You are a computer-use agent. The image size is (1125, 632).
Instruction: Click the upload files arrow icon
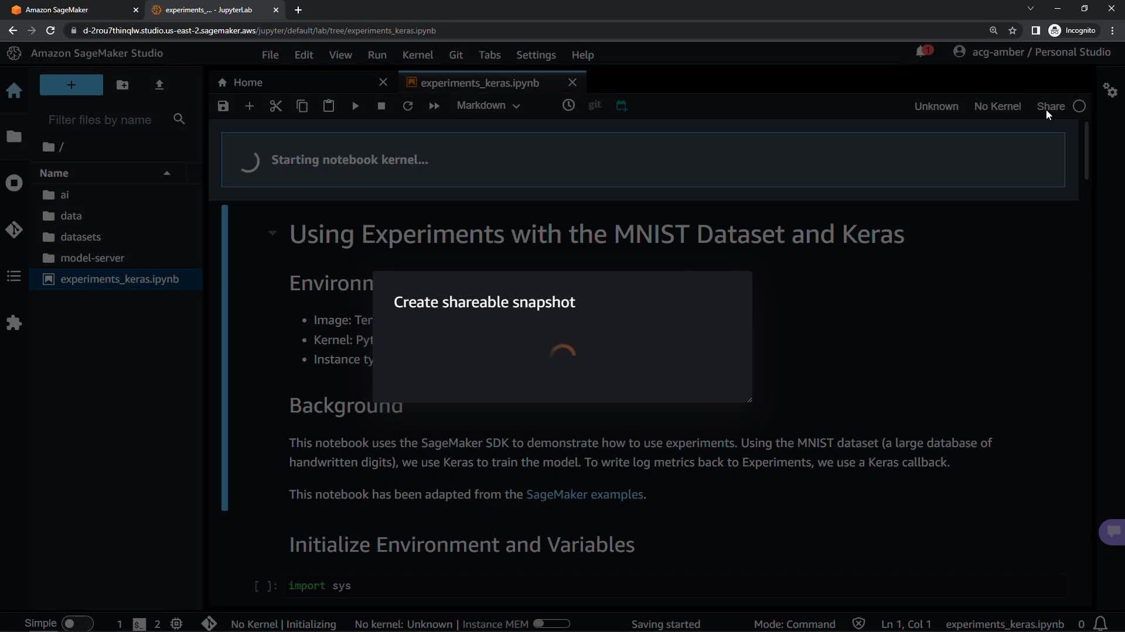point(159,85)
